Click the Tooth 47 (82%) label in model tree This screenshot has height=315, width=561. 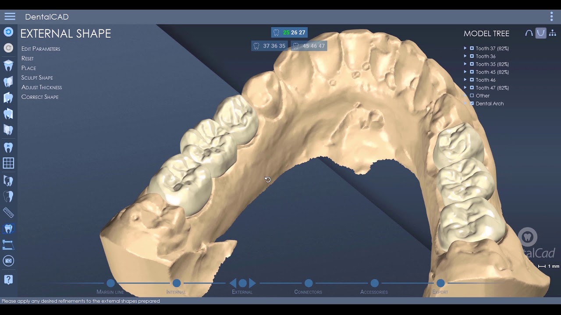(x=492, y=88)
